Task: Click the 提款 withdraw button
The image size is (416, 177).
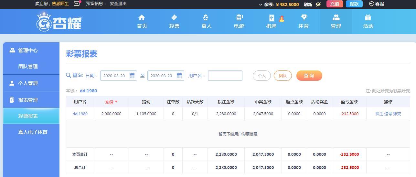Action: [x=354, y=4]
